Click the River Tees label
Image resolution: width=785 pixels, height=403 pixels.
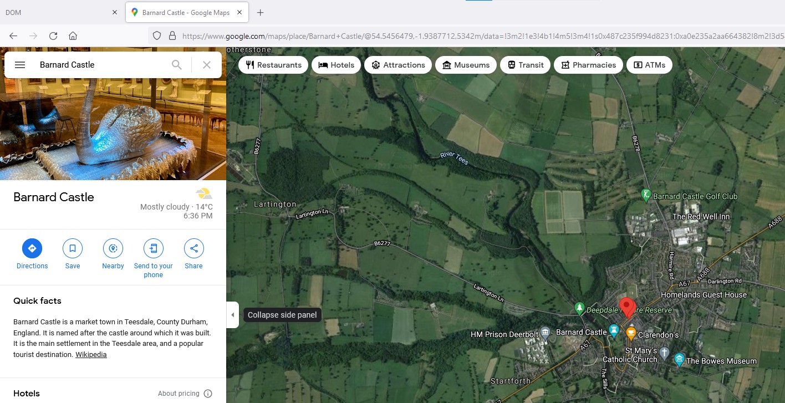455,158
